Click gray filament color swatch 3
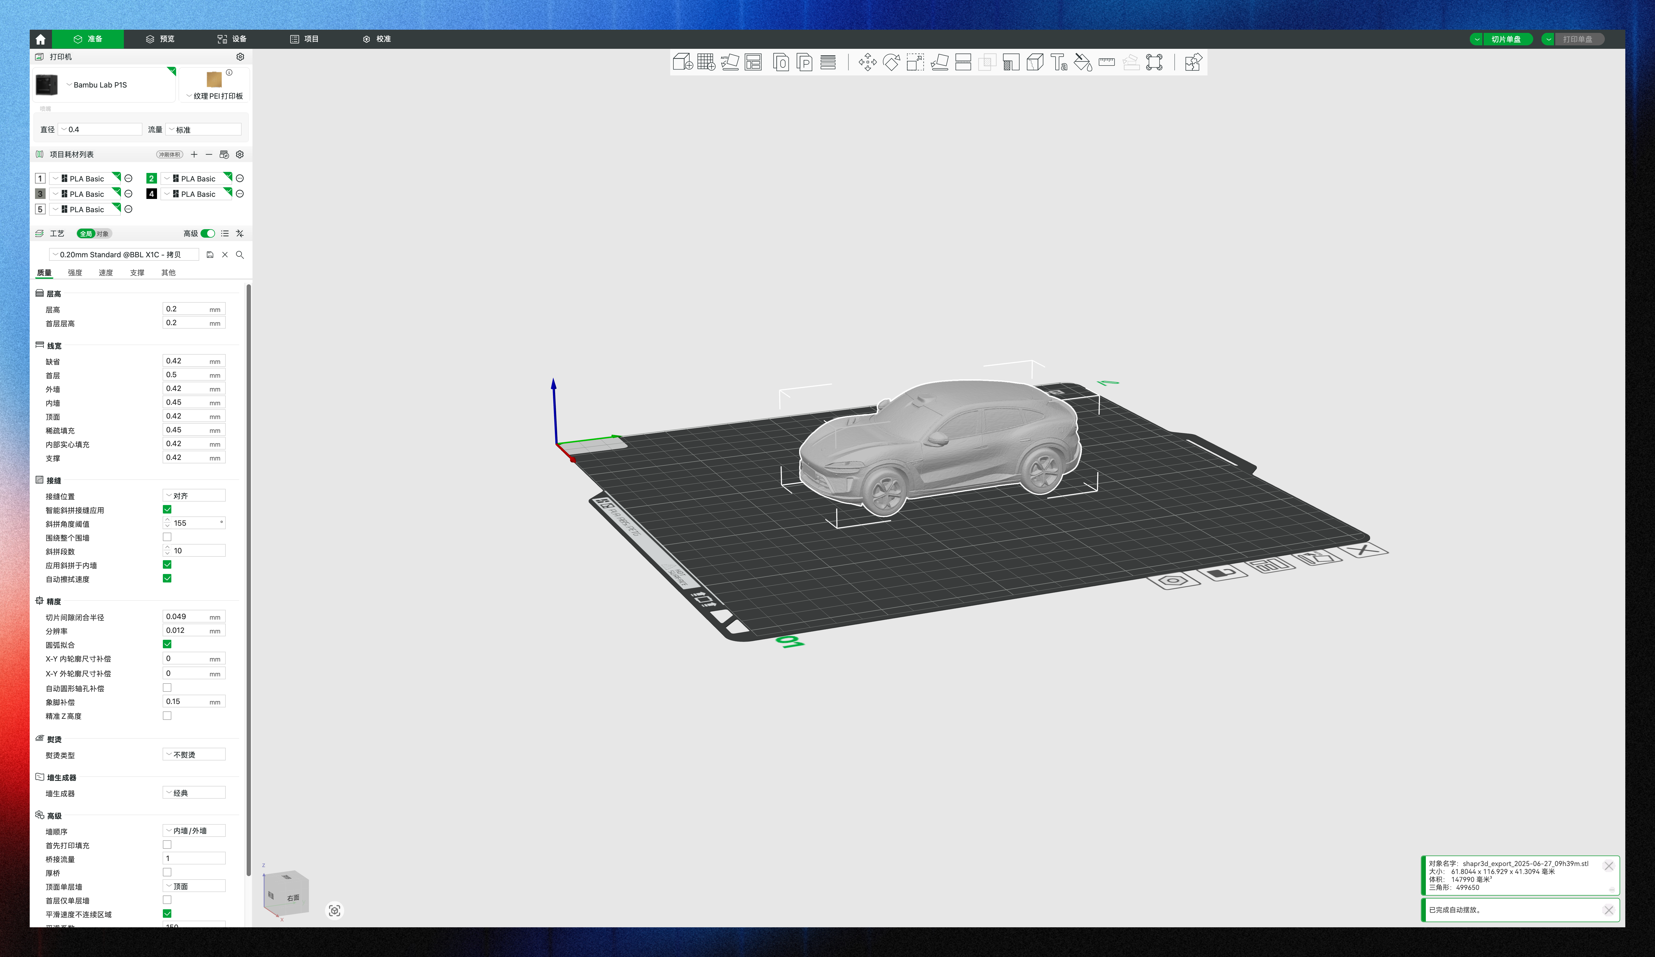Image resolution: width=1655 pixels, height=957 pixels. (40, 194)
